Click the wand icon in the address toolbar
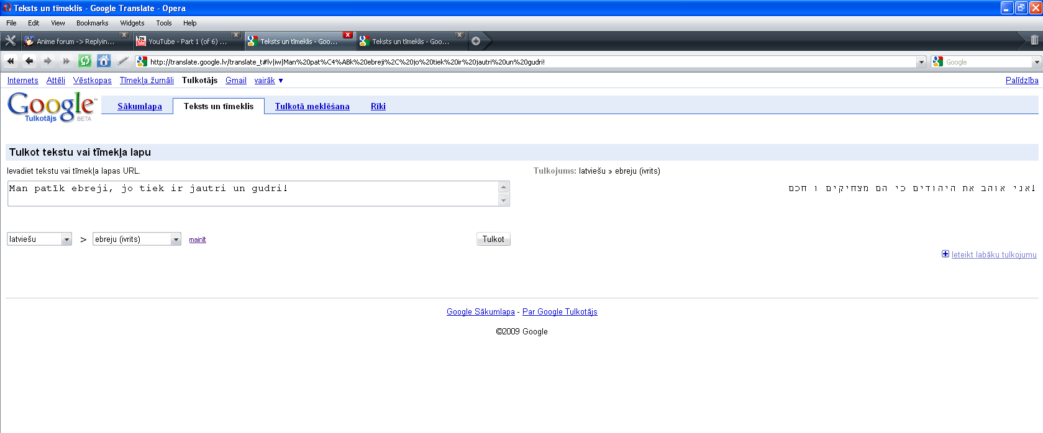1043x433 pixels. [x=123, y=61]
